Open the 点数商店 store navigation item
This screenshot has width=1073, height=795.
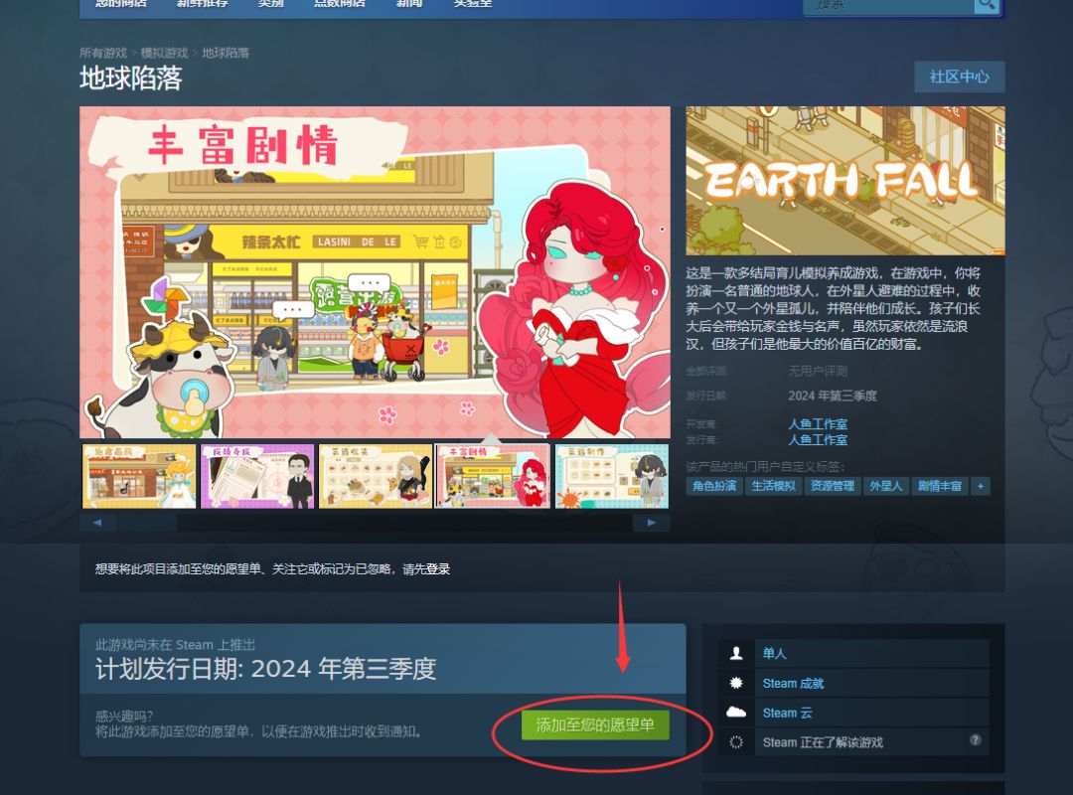pos(340,3)
